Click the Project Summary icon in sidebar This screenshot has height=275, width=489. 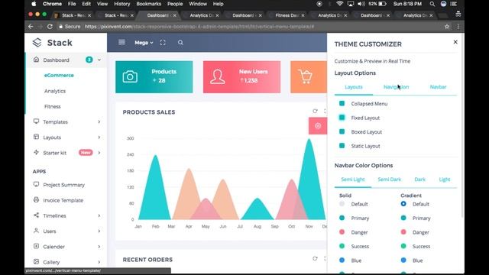pyautogui.click(x=36, y=184)
